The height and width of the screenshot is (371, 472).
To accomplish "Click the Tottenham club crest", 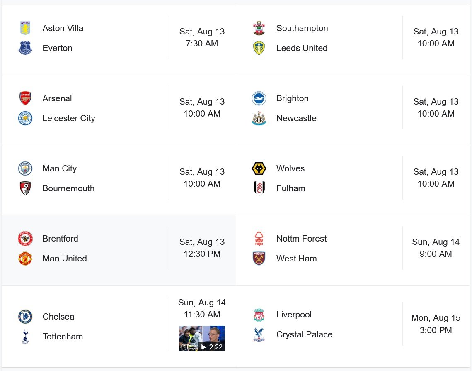I will pos(25,336).
